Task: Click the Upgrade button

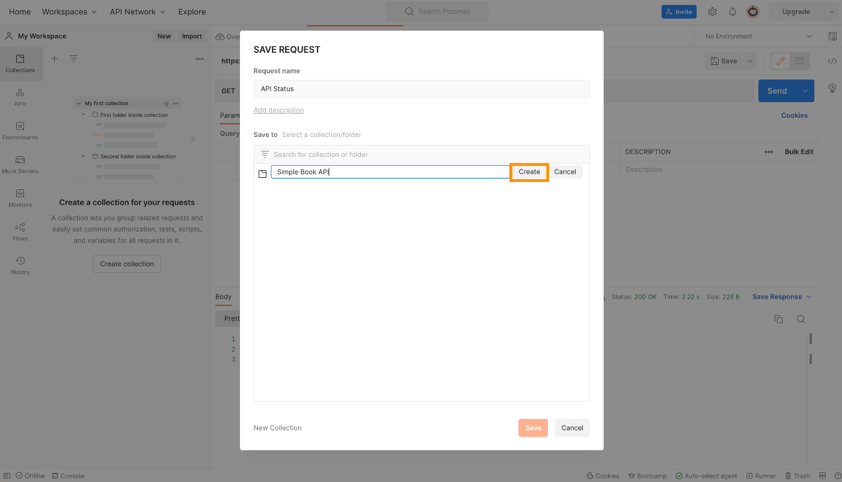Action: (x=796, y=11)
